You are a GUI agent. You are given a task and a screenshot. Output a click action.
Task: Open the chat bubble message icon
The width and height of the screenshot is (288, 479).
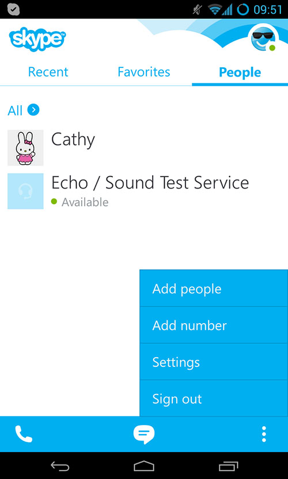point(144,434)
